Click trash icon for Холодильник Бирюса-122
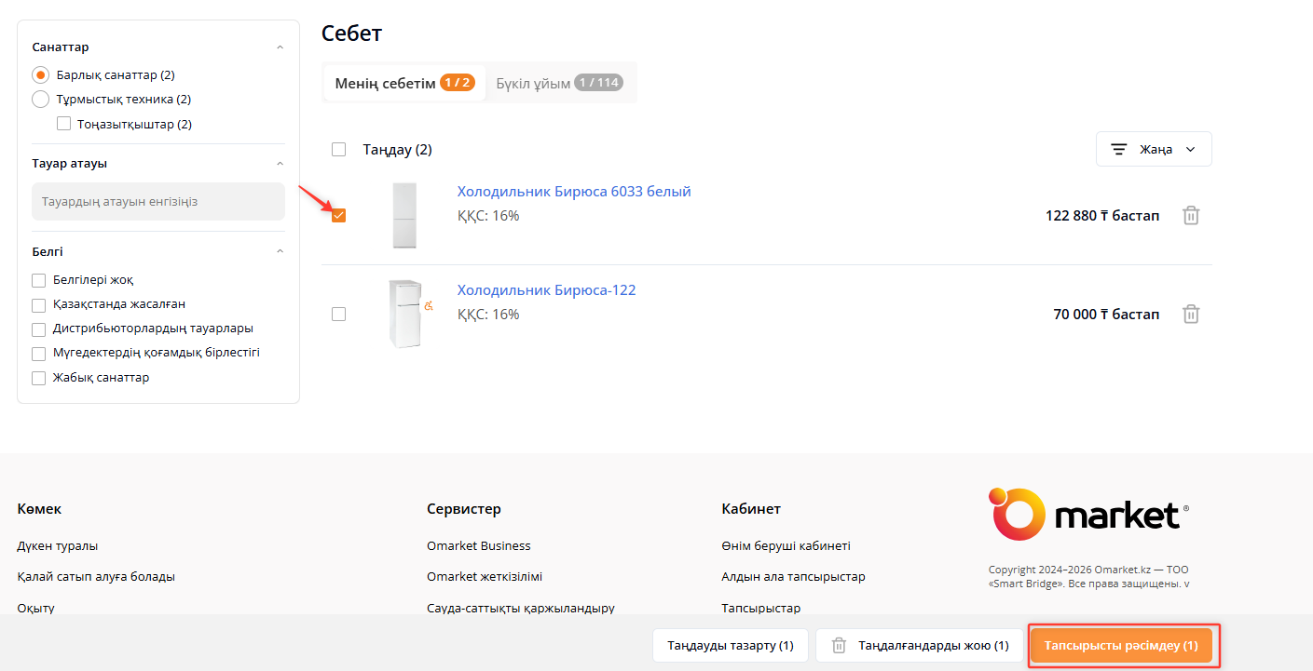The image size is (1313, 671). click(1190, 315)
